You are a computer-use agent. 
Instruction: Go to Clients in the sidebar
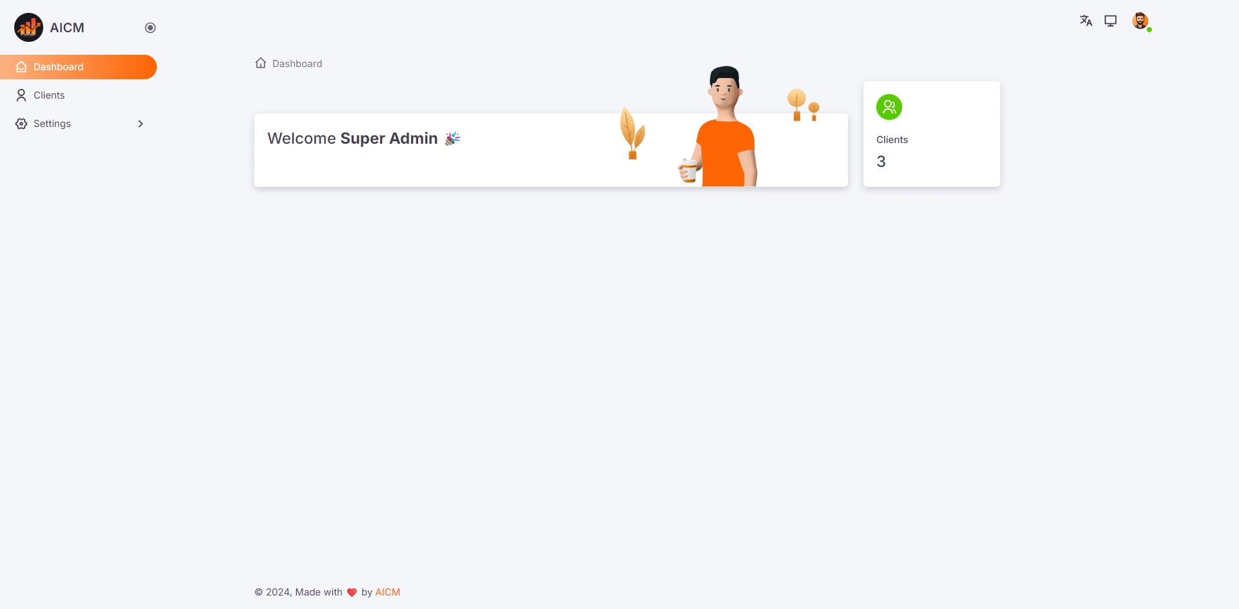pos(79,95)
